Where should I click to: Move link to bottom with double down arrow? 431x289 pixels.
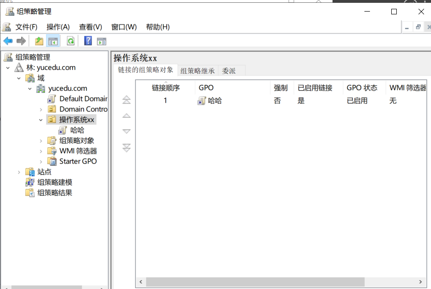pos(126,148)
